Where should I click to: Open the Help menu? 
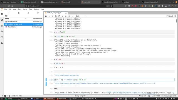(43, 9)
